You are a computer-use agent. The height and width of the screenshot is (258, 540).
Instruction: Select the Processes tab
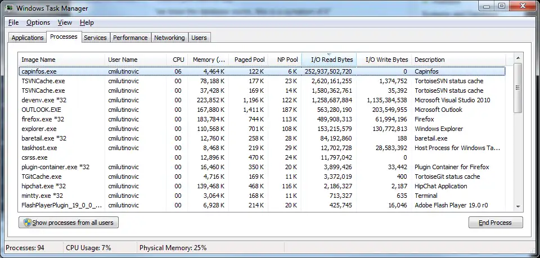64,37
